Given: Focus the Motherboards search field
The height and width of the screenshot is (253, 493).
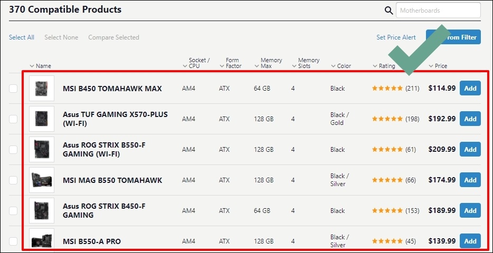Looking at the screenshot, I should click(438, 11).
